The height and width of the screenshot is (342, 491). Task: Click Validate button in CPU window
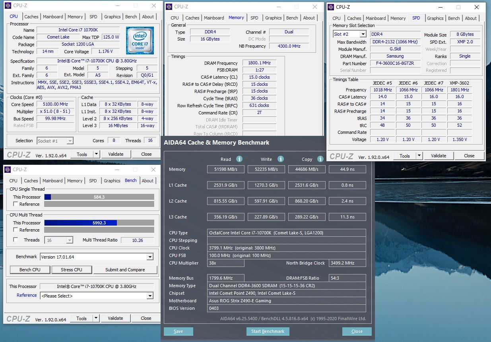coord(116,154)
